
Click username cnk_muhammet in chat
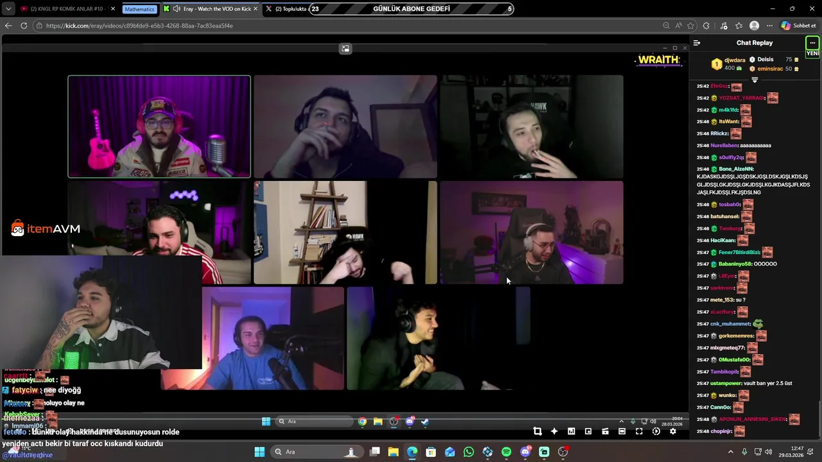click(x=730, y=324)
